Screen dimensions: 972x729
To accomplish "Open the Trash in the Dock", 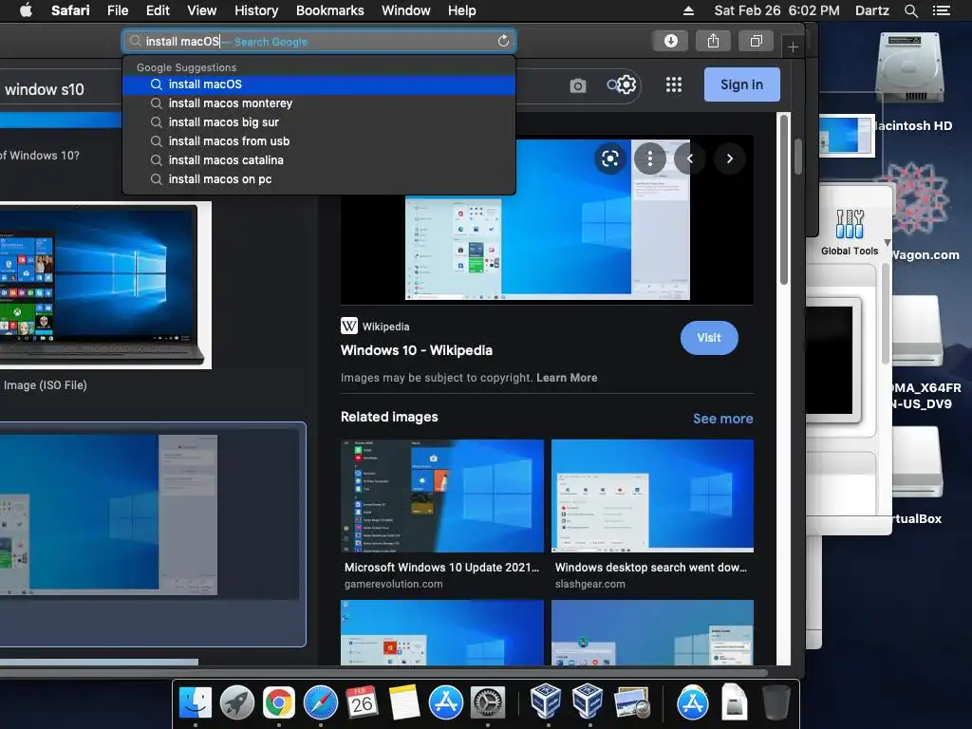I will [x=776, y=702].
